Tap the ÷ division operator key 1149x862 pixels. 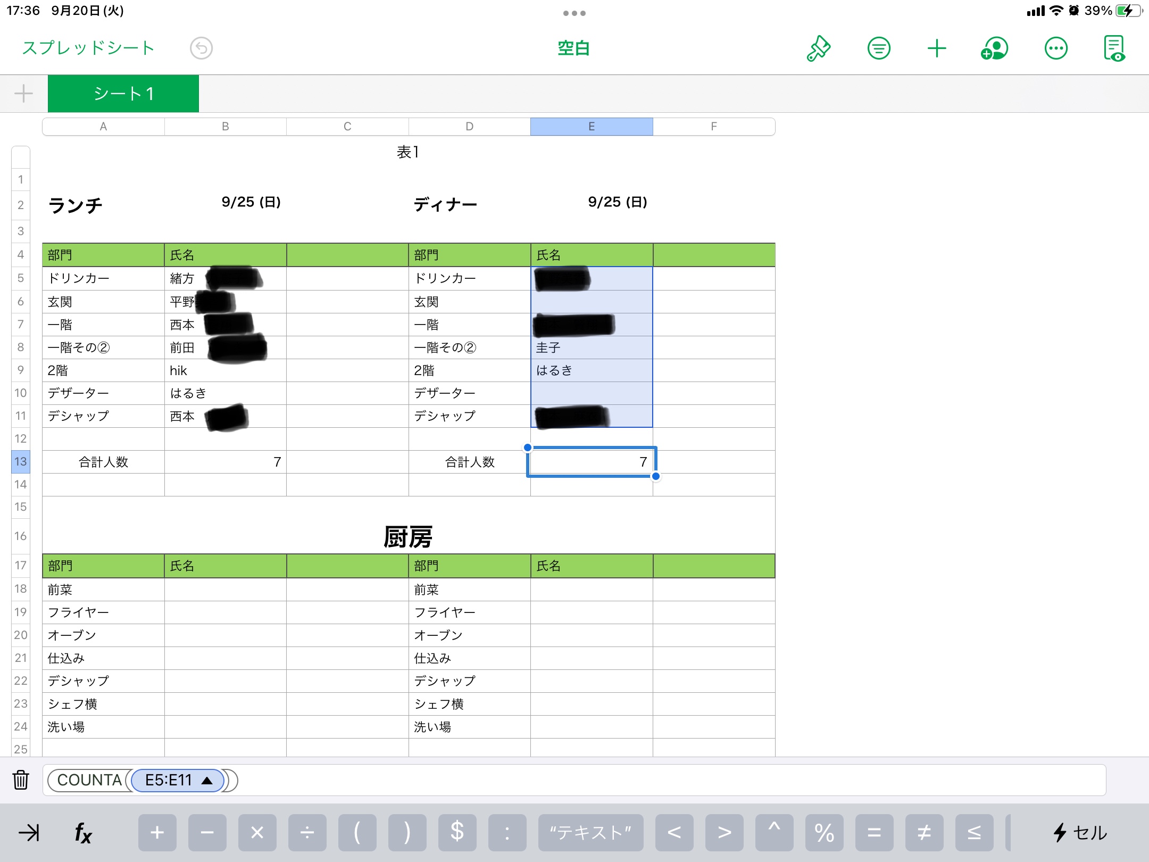coord(307,833)
